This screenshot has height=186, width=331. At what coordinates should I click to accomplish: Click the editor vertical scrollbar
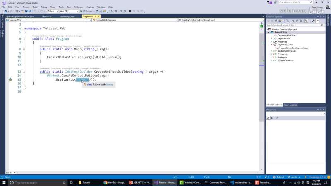(261, 77)
